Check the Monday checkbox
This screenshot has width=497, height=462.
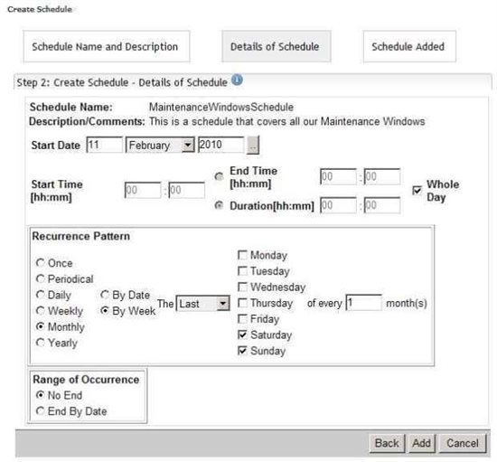pos(242,255)
